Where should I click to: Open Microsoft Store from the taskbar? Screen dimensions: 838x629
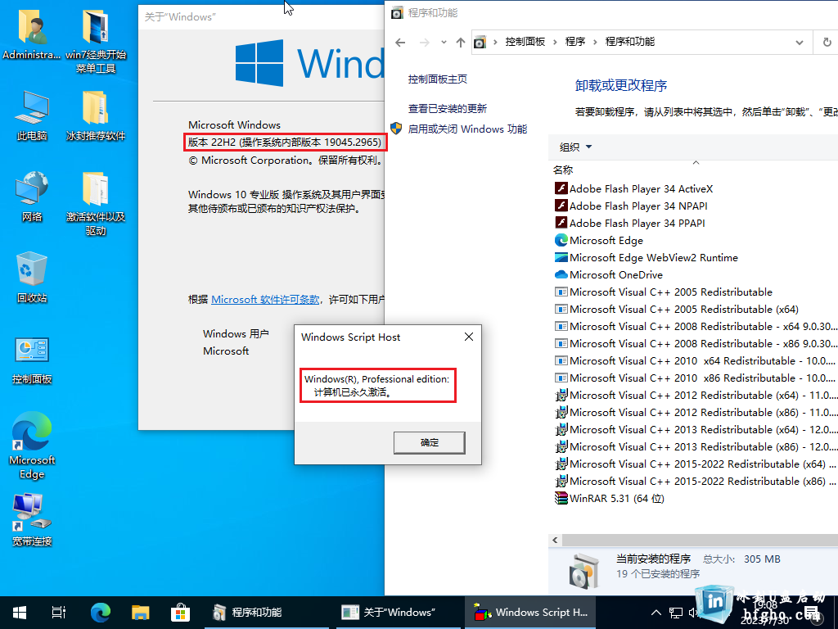coord(180,612)
